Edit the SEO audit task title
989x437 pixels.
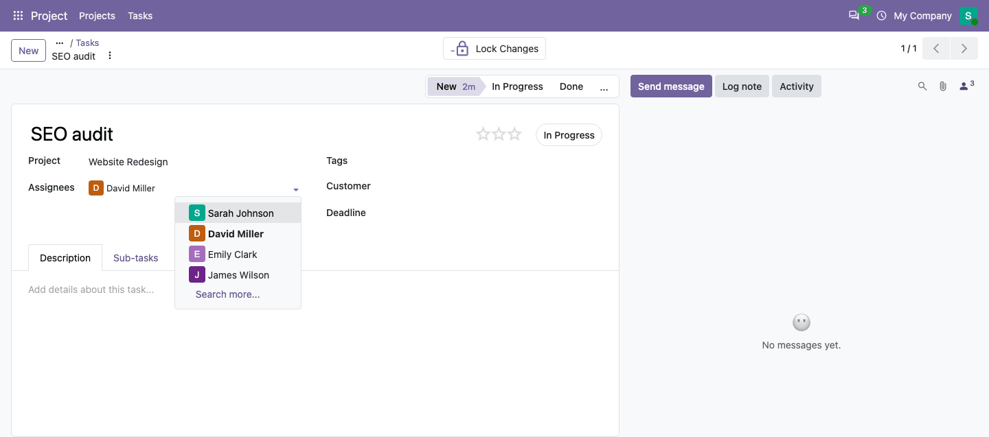247,134
